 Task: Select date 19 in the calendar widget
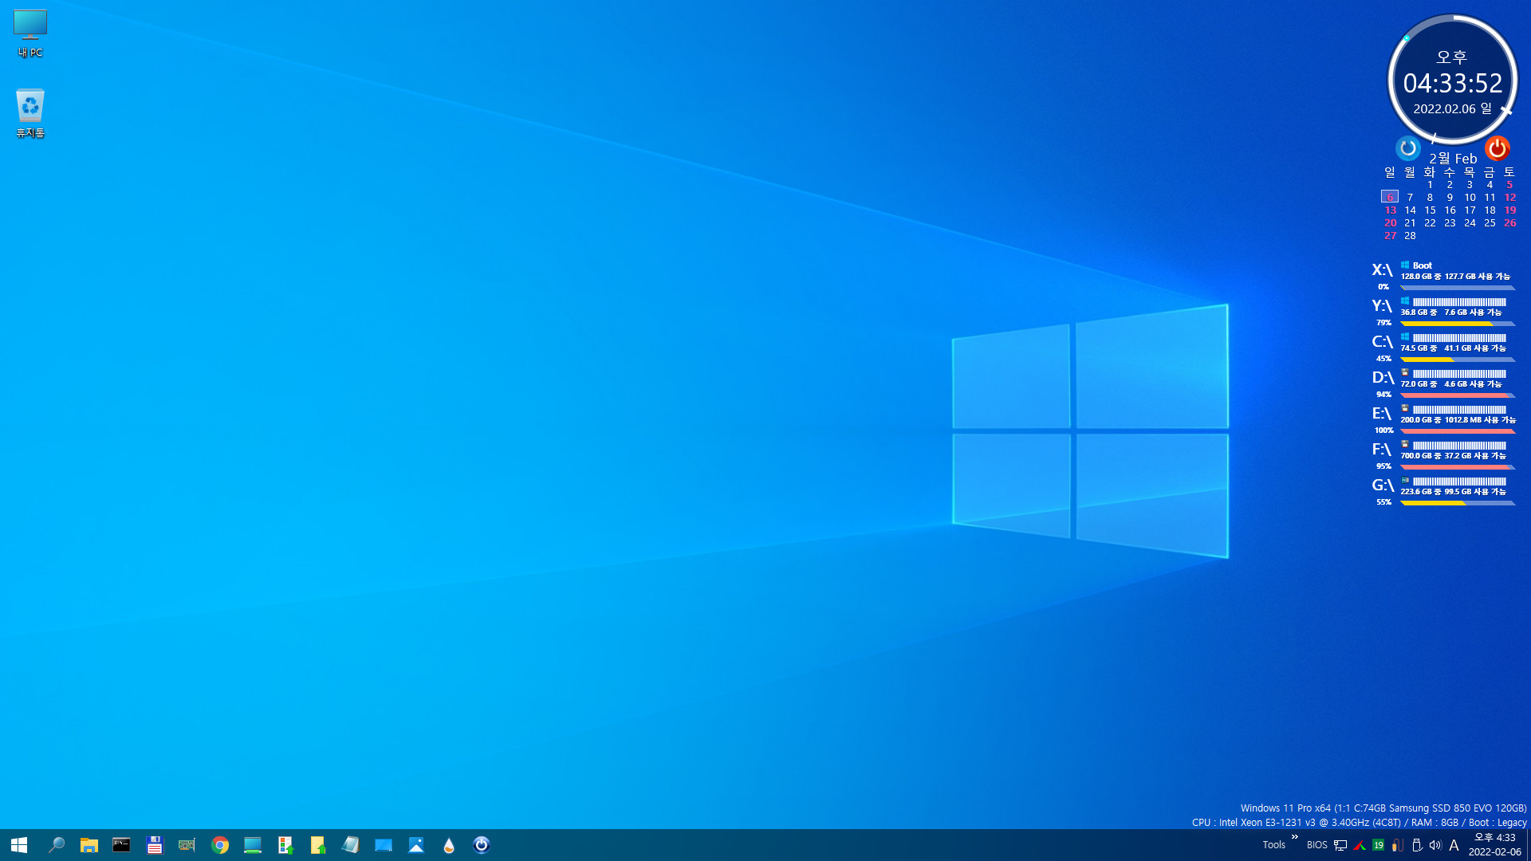[1509, 210]
